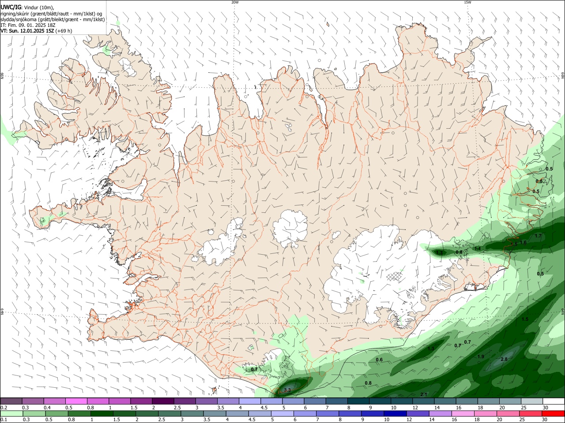Viewport: 565px width, 423px height.
Task: Select the 'rigning/skúrir' legend description line
Action: (51, 14)
